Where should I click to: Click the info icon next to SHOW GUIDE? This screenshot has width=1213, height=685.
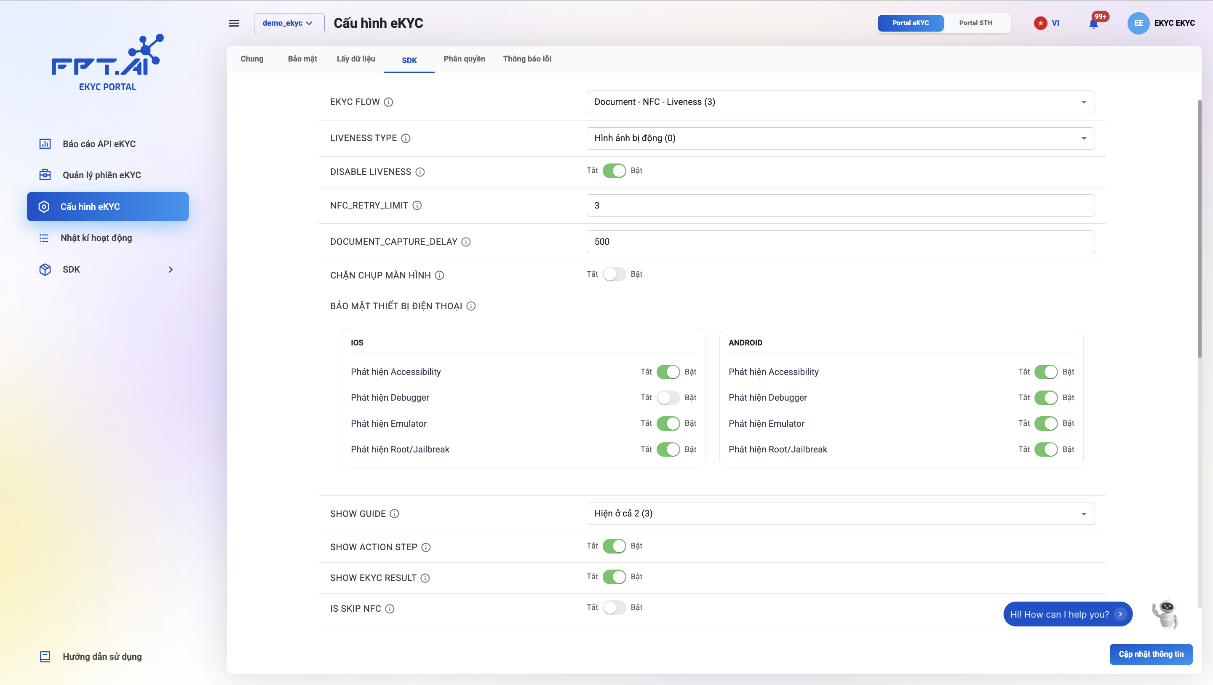[395, 514]
